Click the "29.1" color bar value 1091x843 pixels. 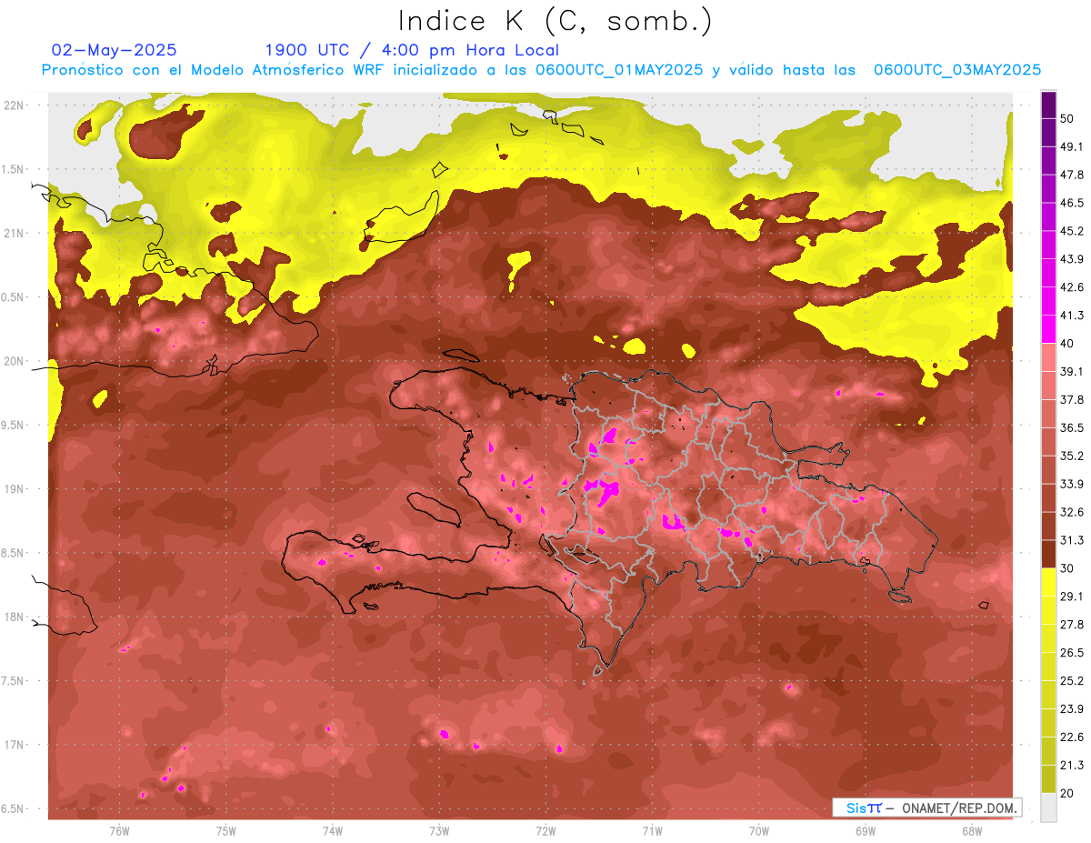pos(1072,597)
